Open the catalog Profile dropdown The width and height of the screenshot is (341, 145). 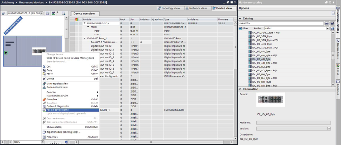[x=328, y=29]
